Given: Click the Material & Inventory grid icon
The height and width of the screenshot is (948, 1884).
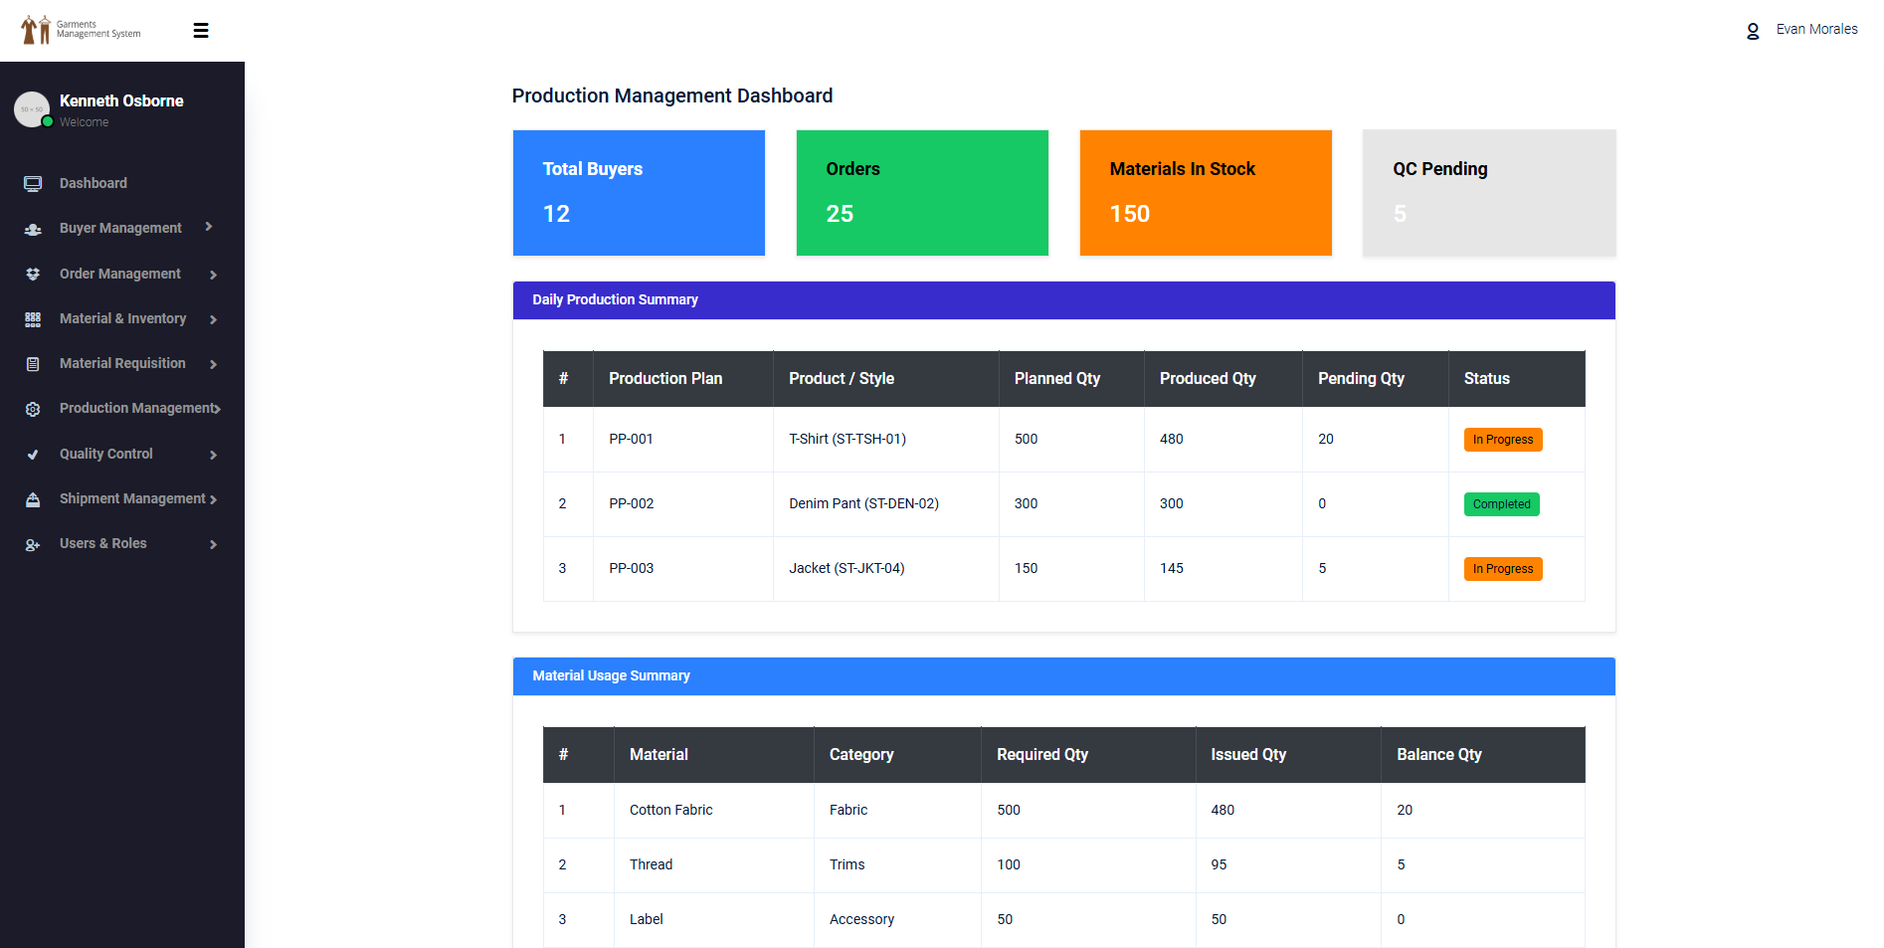Looking at the screenshot, I should 33,319.
